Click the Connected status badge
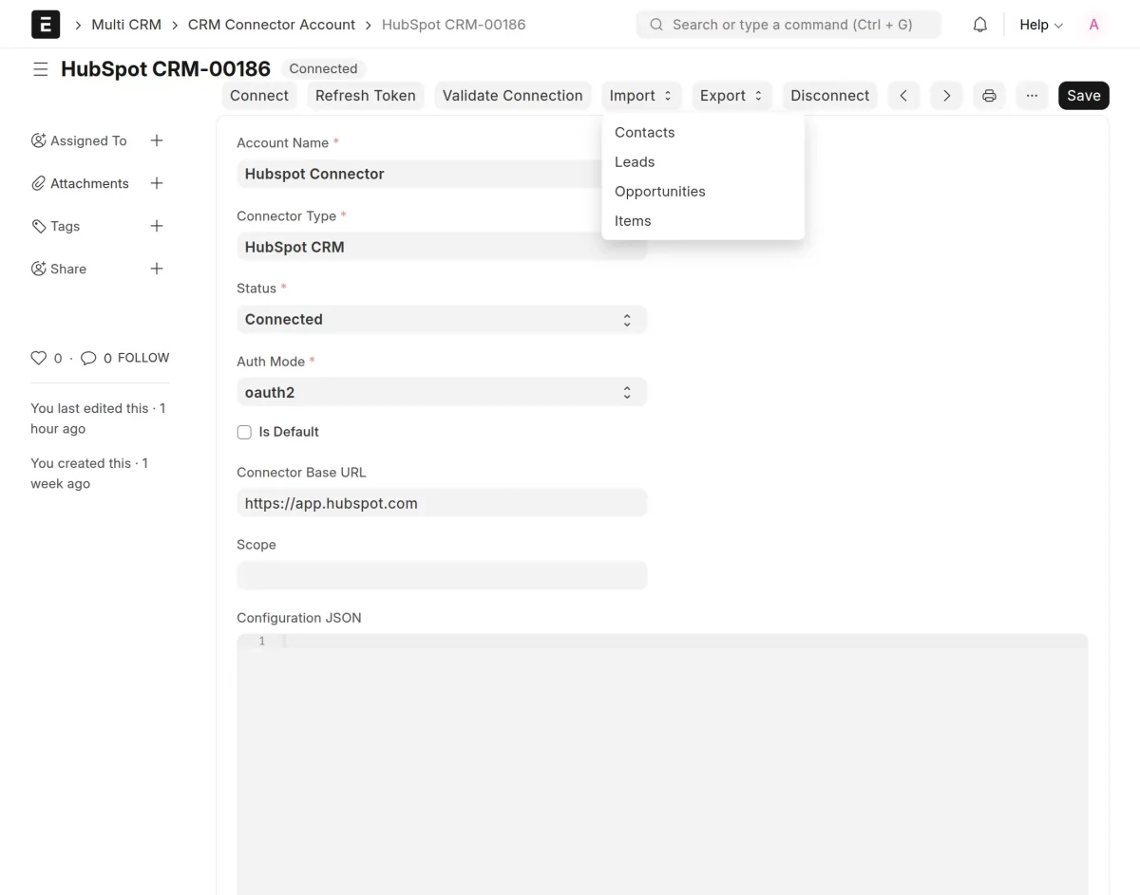This screenshot has width=1140, height=895. (x=323, y=69)
